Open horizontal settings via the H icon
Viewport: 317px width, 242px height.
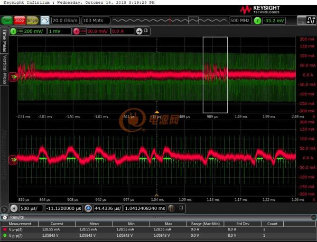click(x=14, y=208)
